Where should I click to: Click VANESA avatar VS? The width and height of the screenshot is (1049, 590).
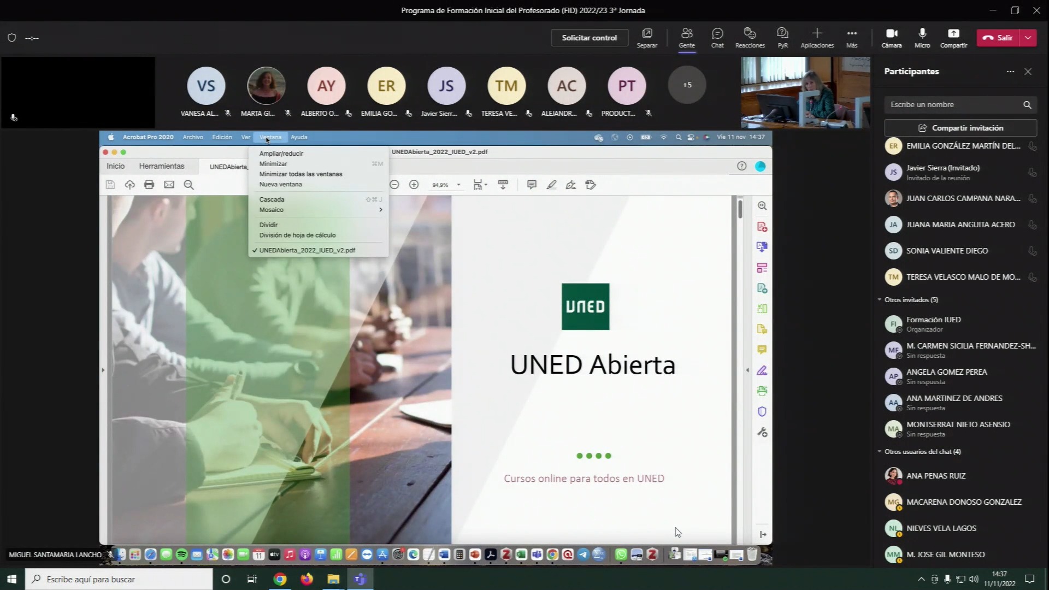coord(206,86)
